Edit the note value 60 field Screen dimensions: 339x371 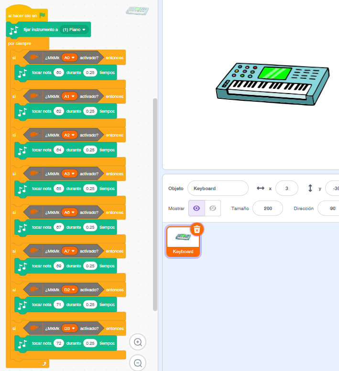[x=59, y=73]
